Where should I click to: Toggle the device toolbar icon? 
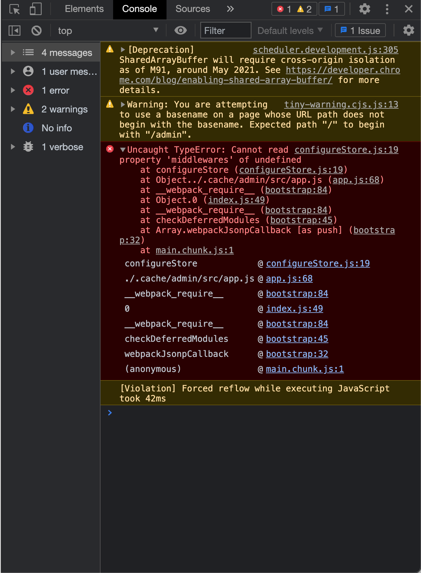click(36, 9)
